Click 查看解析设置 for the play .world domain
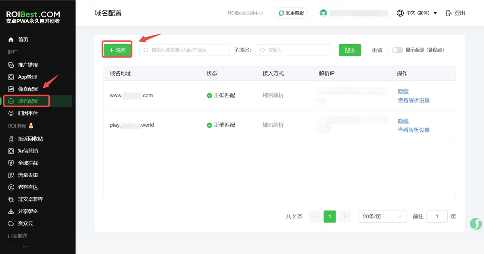Image resolution: width=484 pixels, height=254 pixels. pos(414,130)
